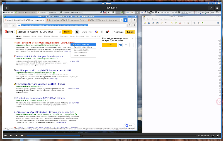Switch to 'How to configure UPS with USB connection' tab
The height and width of the screenshot is (141, 223).
point(66,20)
